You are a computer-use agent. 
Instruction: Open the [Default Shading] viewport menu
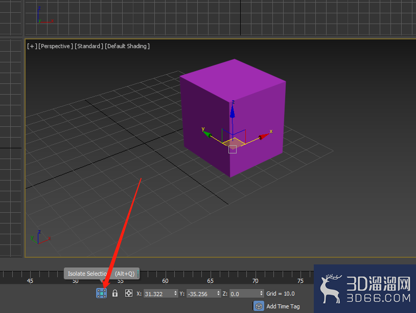pos(127,46)
